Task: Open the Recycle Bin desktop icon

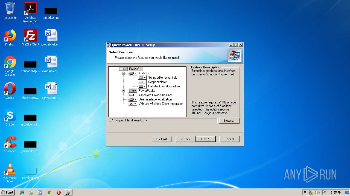Action: click(10, 11)
